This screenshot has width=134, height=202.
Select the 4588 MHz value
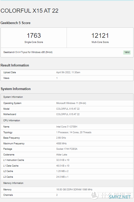click(x=61, y=144)
